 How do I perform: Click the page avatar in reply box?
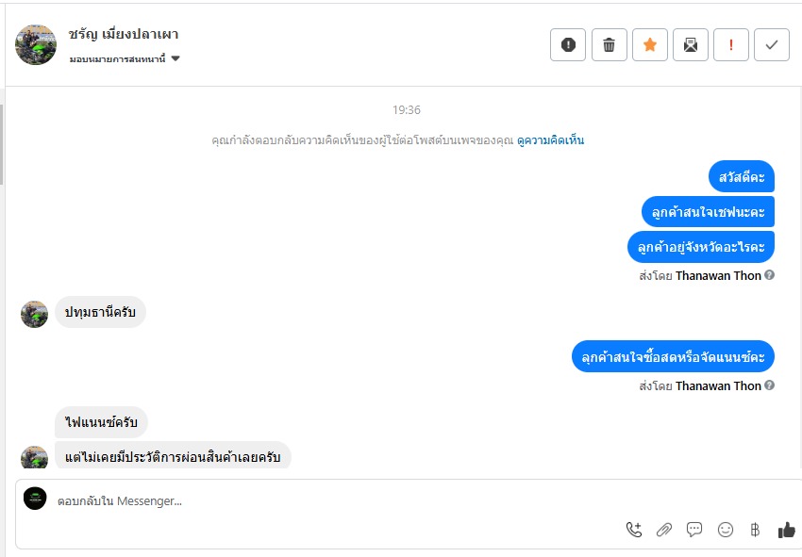[35, 499]
